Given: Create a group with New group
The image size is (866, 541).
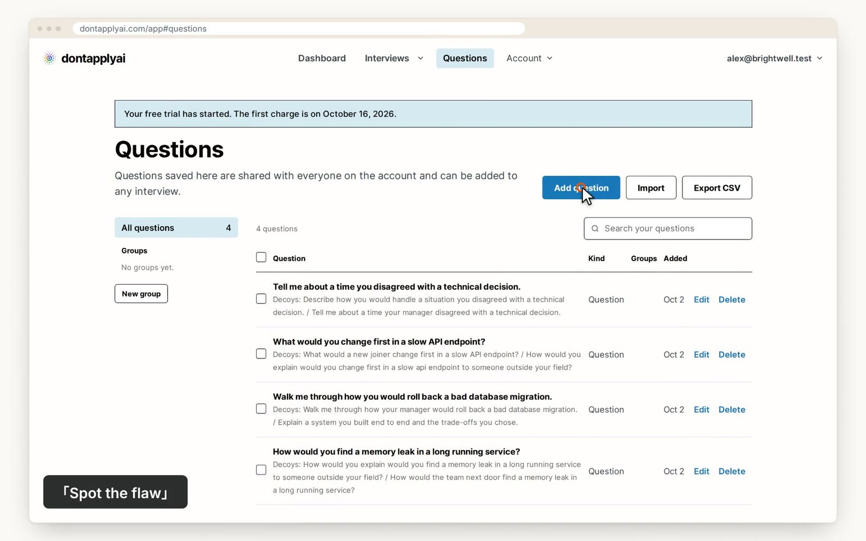Looking at the screenshot, I should 141,294.
